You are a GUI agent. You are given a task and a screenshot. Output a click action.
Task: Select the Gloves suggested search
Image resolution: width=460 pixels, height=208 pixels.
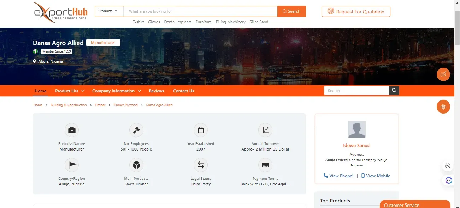click(x=154, y=22)
